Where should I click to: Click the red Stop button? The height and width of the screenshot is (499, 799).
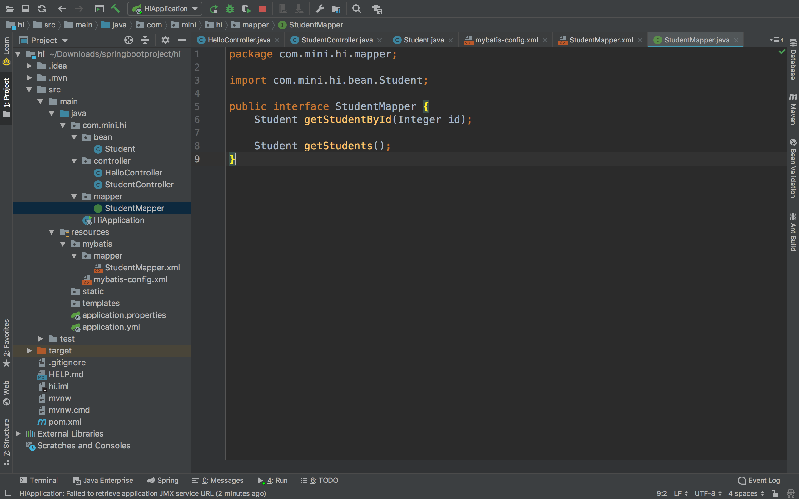[262, 9]
